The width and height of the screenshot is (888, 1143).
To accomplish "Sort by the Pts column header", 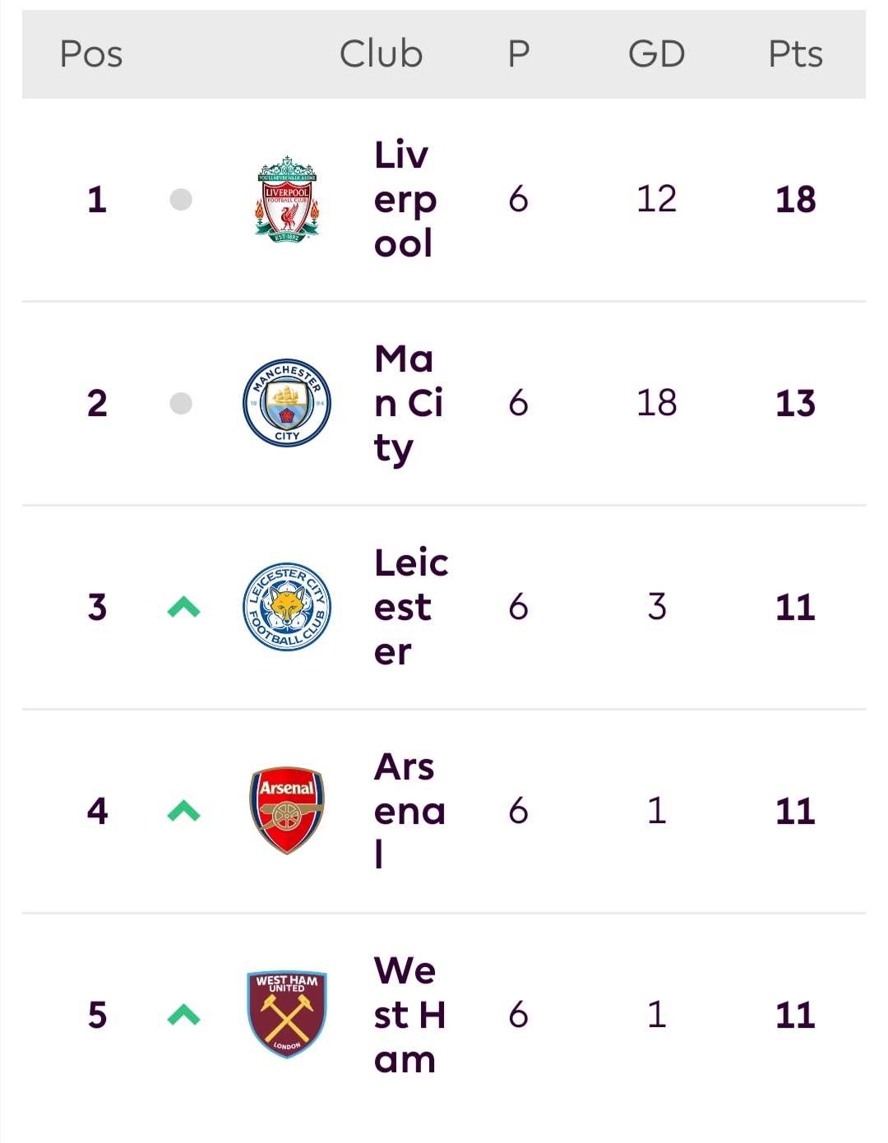I will [x=796, y=54].
